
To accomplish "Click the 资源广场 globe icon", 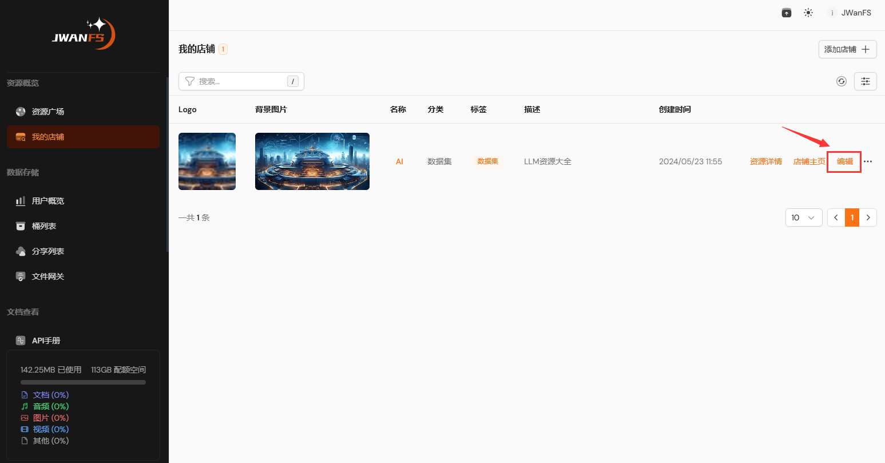I will click(x=21, y=112).
